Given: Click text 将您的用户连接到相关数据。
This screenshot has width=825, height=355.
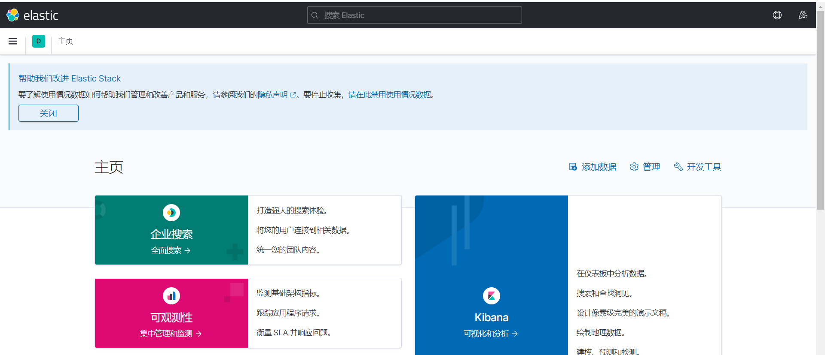Looking at the screenshot, I should click(304, 230).
